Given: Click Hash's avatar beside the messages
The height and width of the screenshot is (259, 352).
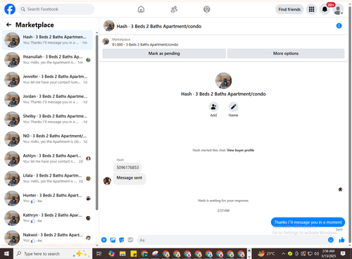Looking at the screenshot, I should [x=107, y=181].
